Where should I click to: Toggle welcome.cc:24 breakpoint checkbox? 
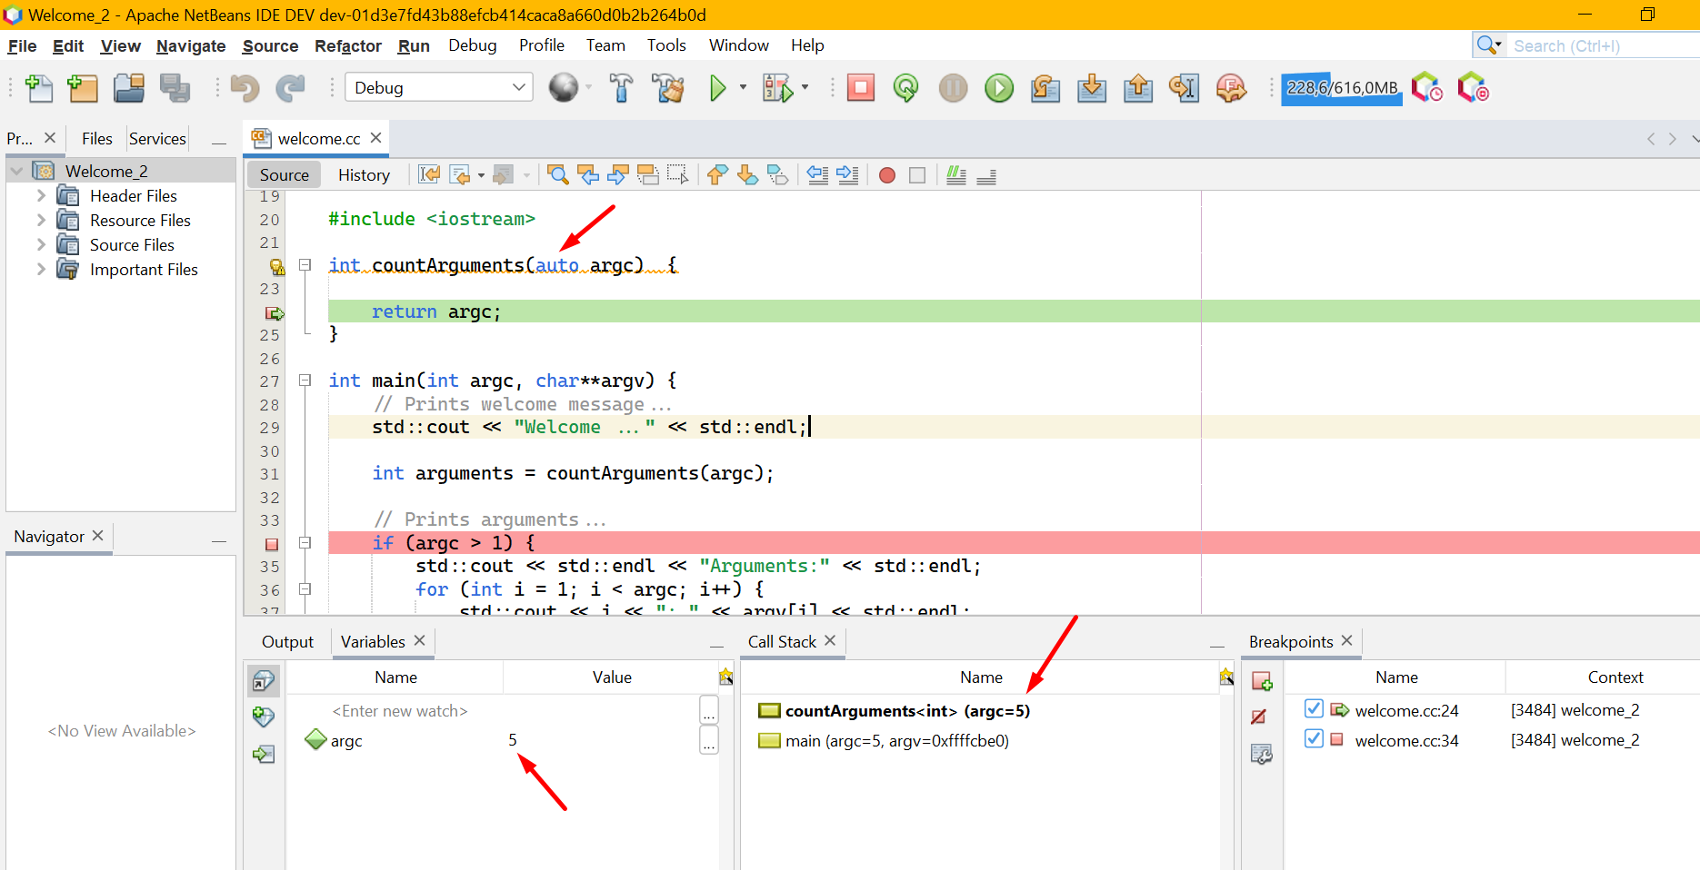[1314, 709]
